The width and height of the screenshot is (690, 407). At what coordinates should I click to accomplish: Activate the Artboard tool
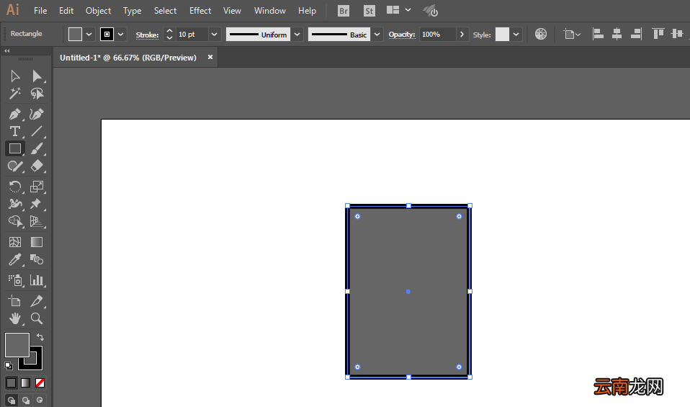pyautogui.click(x=15, y=301)
